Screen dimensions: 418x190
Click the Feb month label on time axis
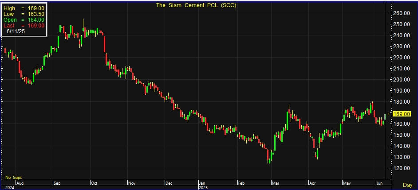coord(241,183)
